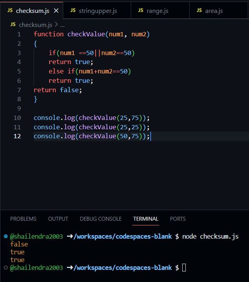Select the checksum.js editor tab
The height and width of the screenshot is (282, 249).
click(x=32, y=11)
